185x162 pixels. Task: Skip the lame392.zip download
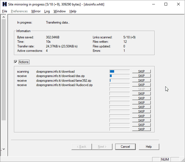tap(141, 81)
